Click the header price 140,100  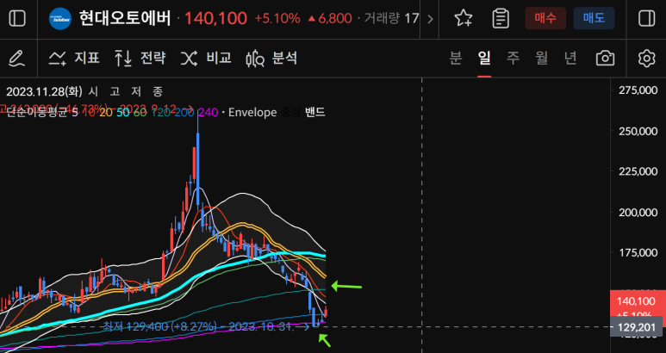point(215,19)
